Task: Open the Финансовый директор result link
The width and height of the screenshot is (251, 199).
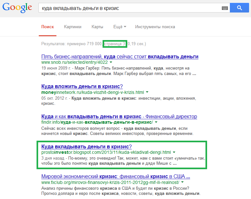Action: click(x=119, y=116)
